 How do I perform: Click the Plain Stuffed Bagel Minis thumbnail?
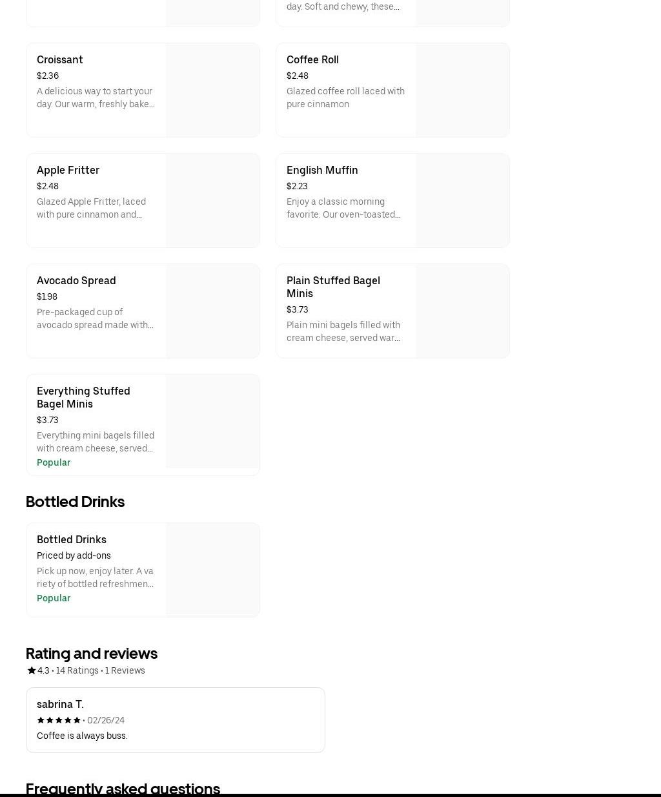click(x=462, y=311)
